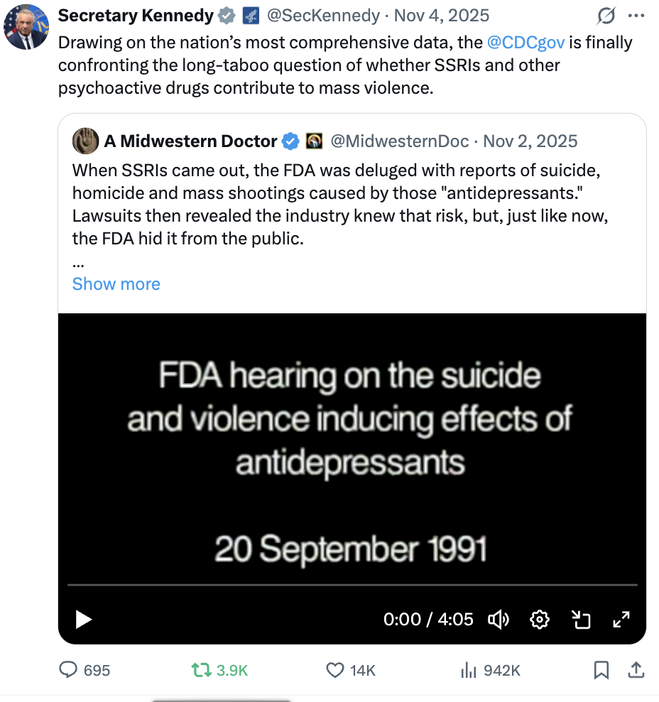Toggle video fullscreen mode
This screenshot has height=702, width=659.
coord(621,620)
